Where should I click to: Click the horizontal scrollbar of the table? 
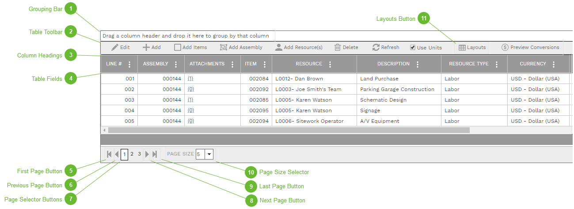click(287, 130)
